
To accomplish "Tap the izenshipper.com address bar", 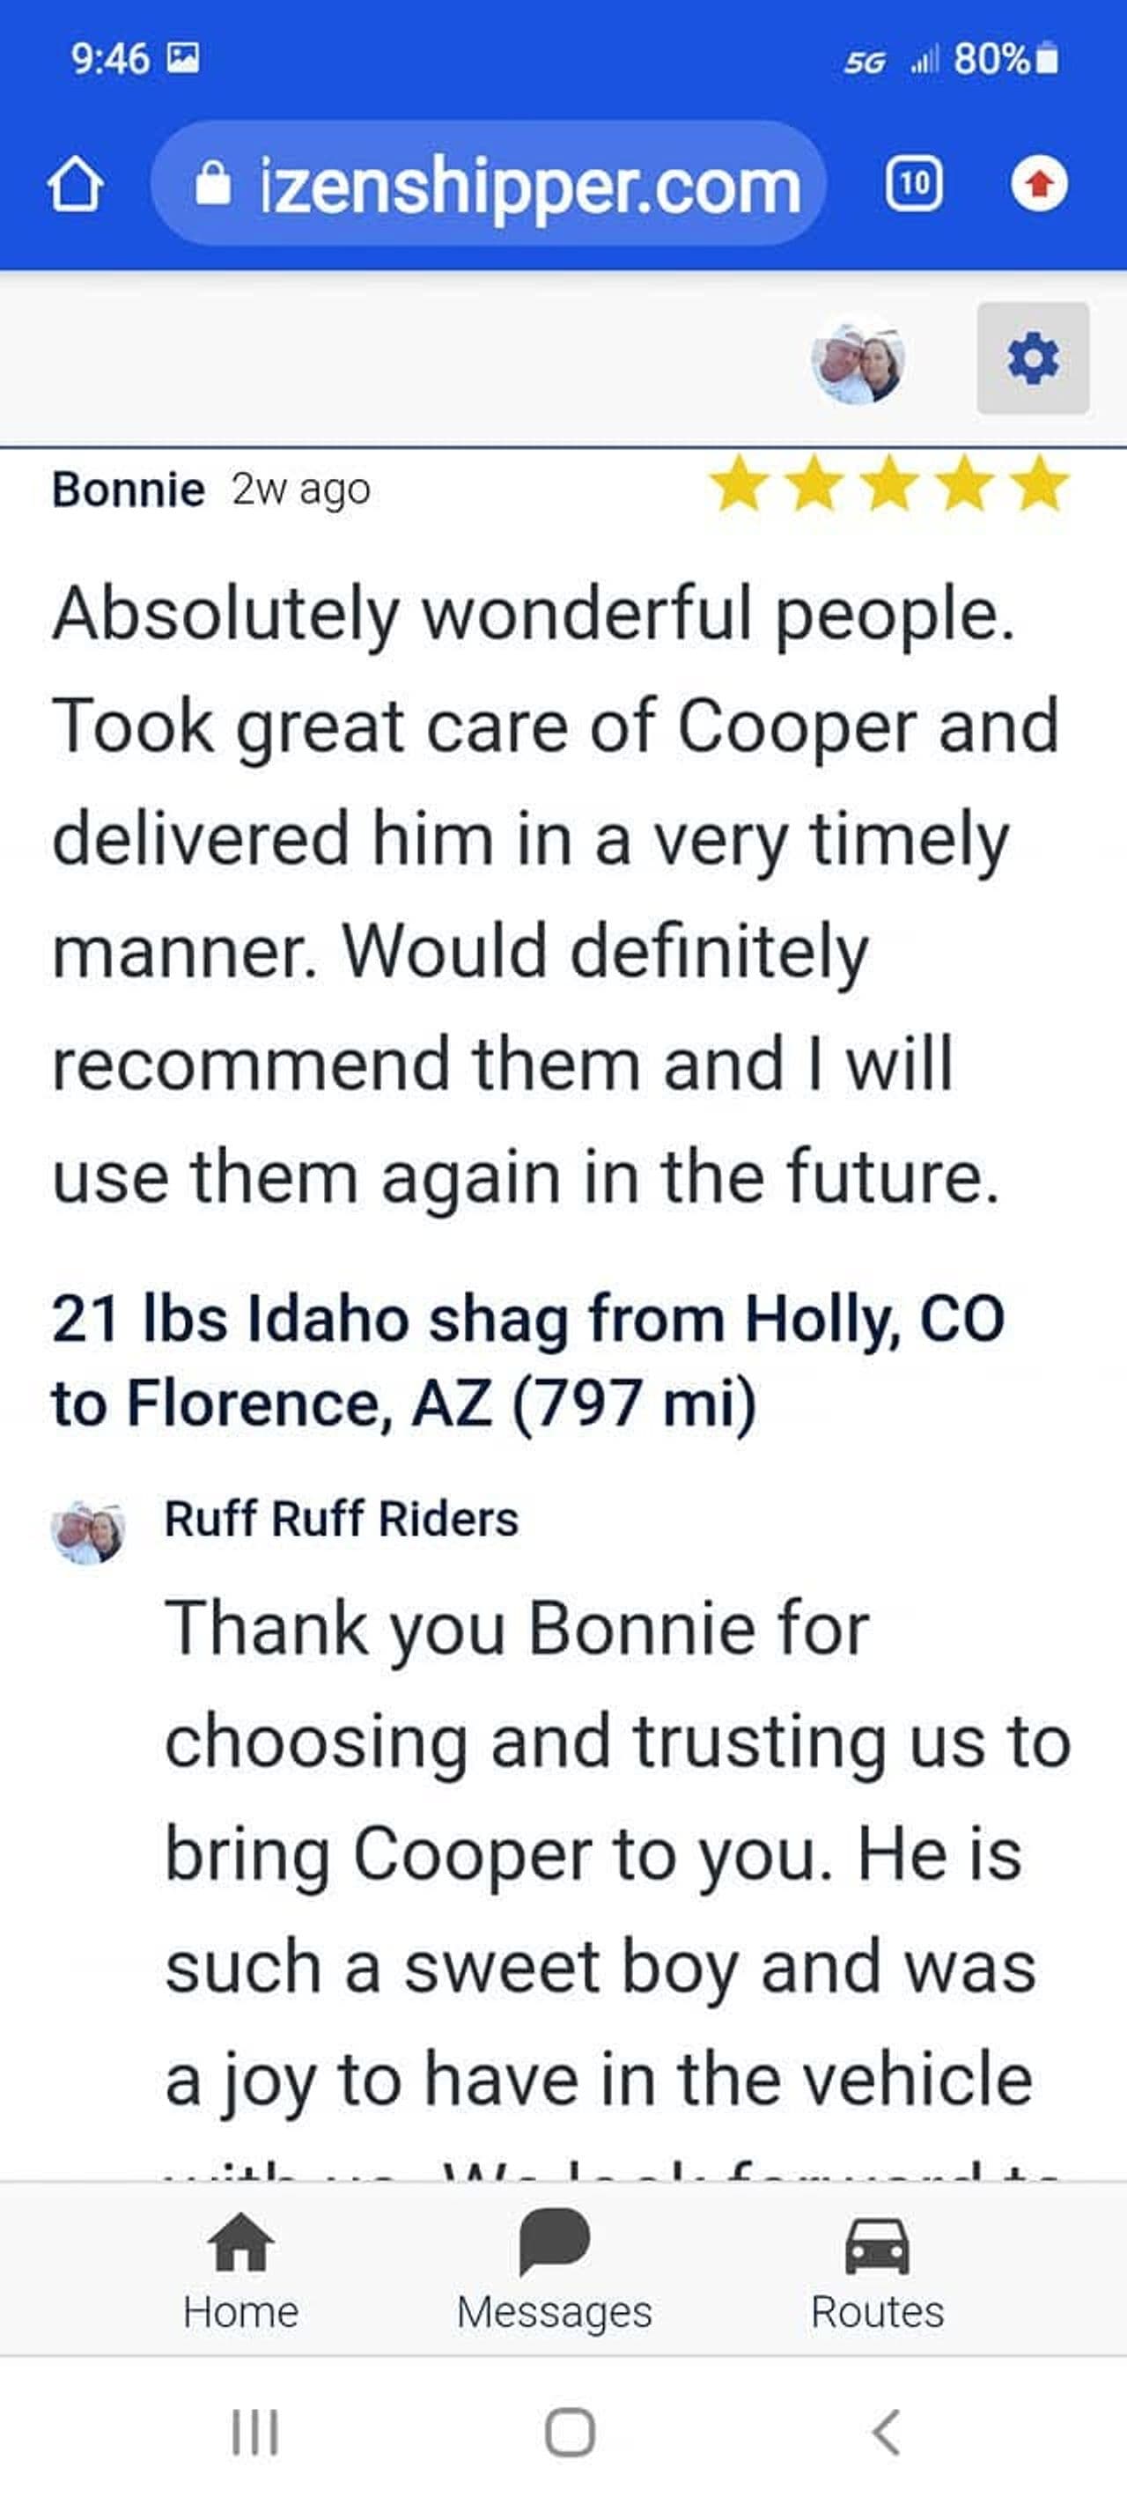I will point(530,185).
